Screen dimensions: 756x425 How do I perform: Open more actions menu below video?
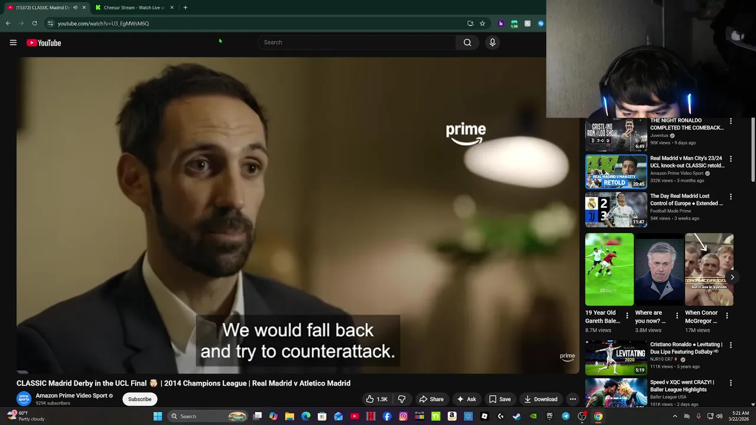pos(572,399)
